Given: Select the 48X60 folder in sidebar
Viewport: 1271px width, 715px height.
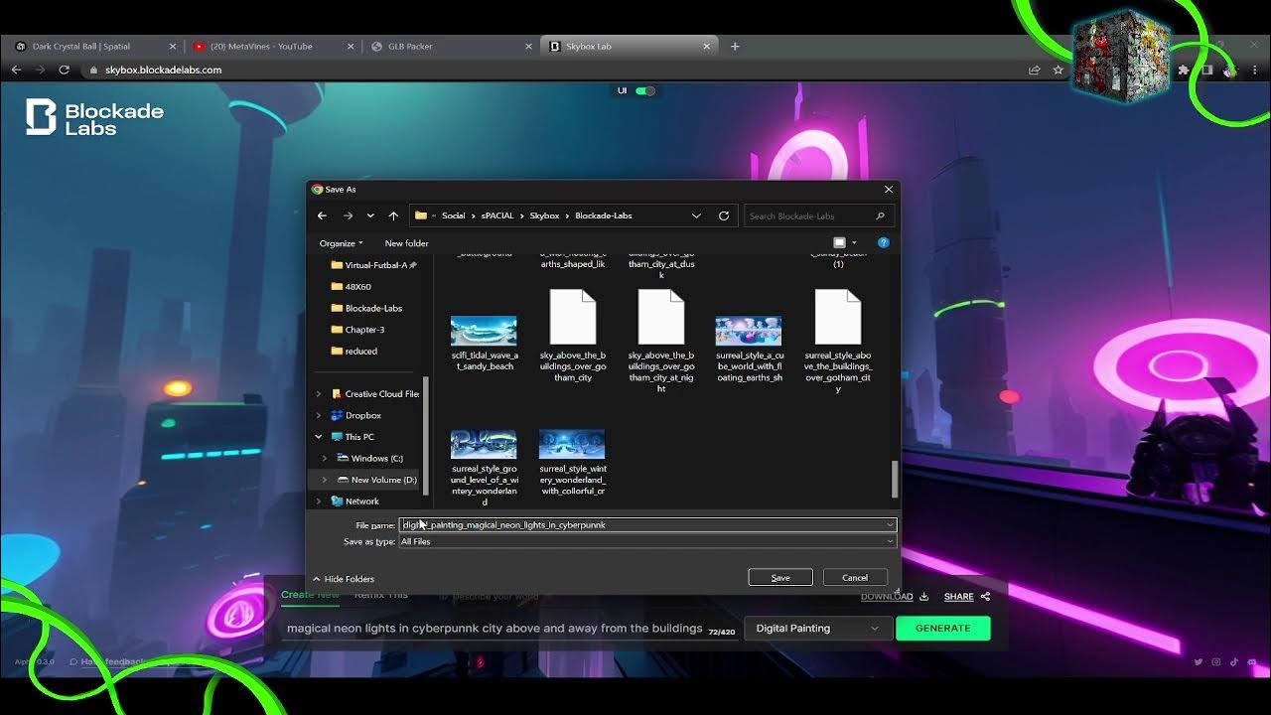Looking at the screenshot, I should (x=352, y=287).
